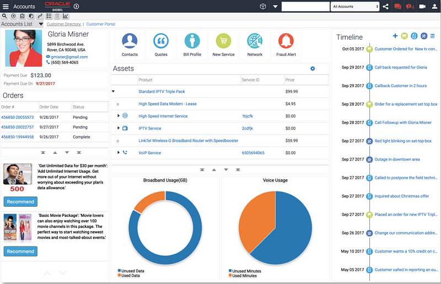
Task: Open the Customer Portal link
Action: pyautogui.click(x=101, y=24)
